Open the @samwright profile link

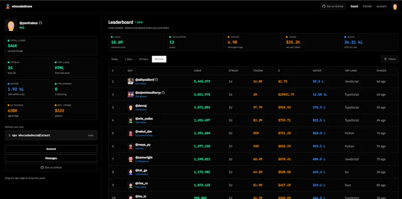click(144, 157)
